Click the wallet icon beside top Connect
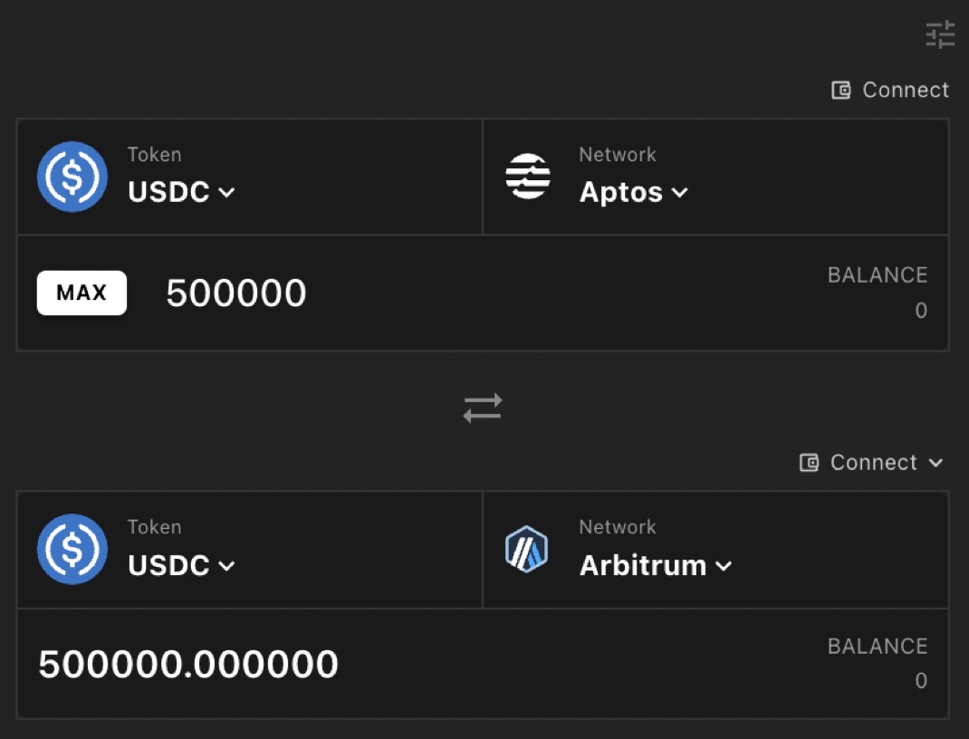Viewport: 969px width, 739px height. point(841,91)
